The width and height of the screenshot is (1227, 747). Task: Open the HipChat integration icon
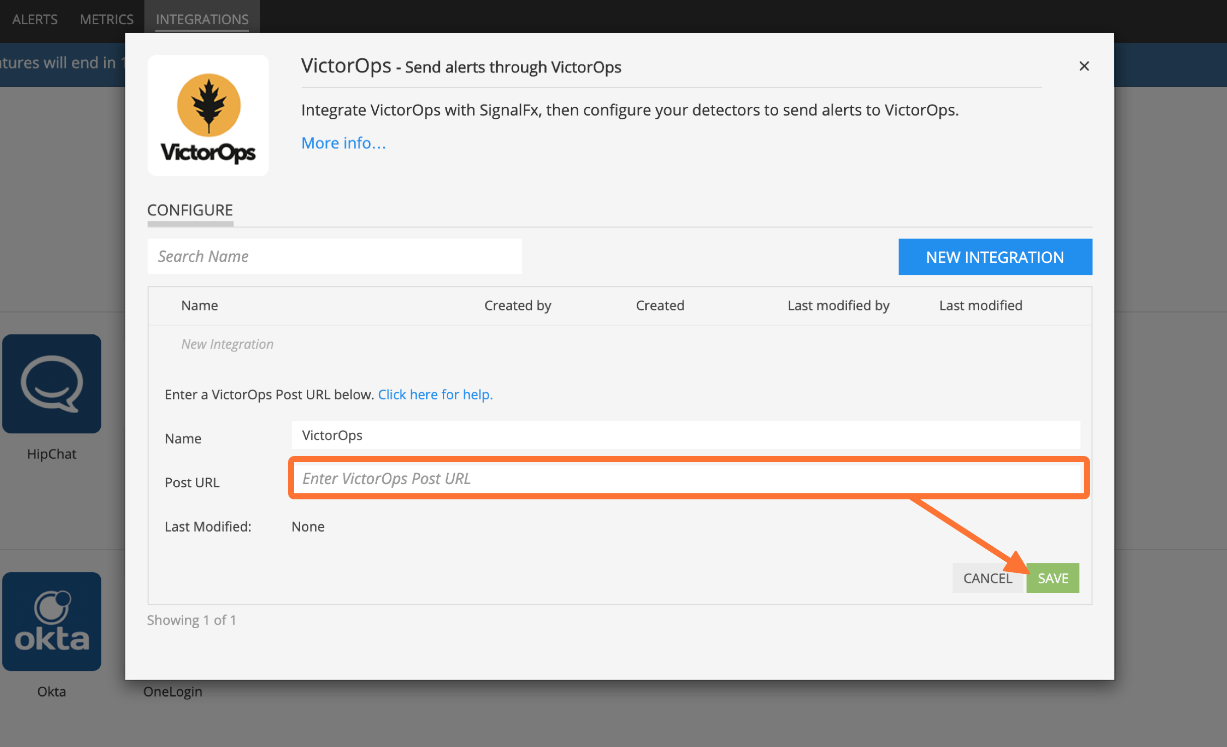coord(51,384)
